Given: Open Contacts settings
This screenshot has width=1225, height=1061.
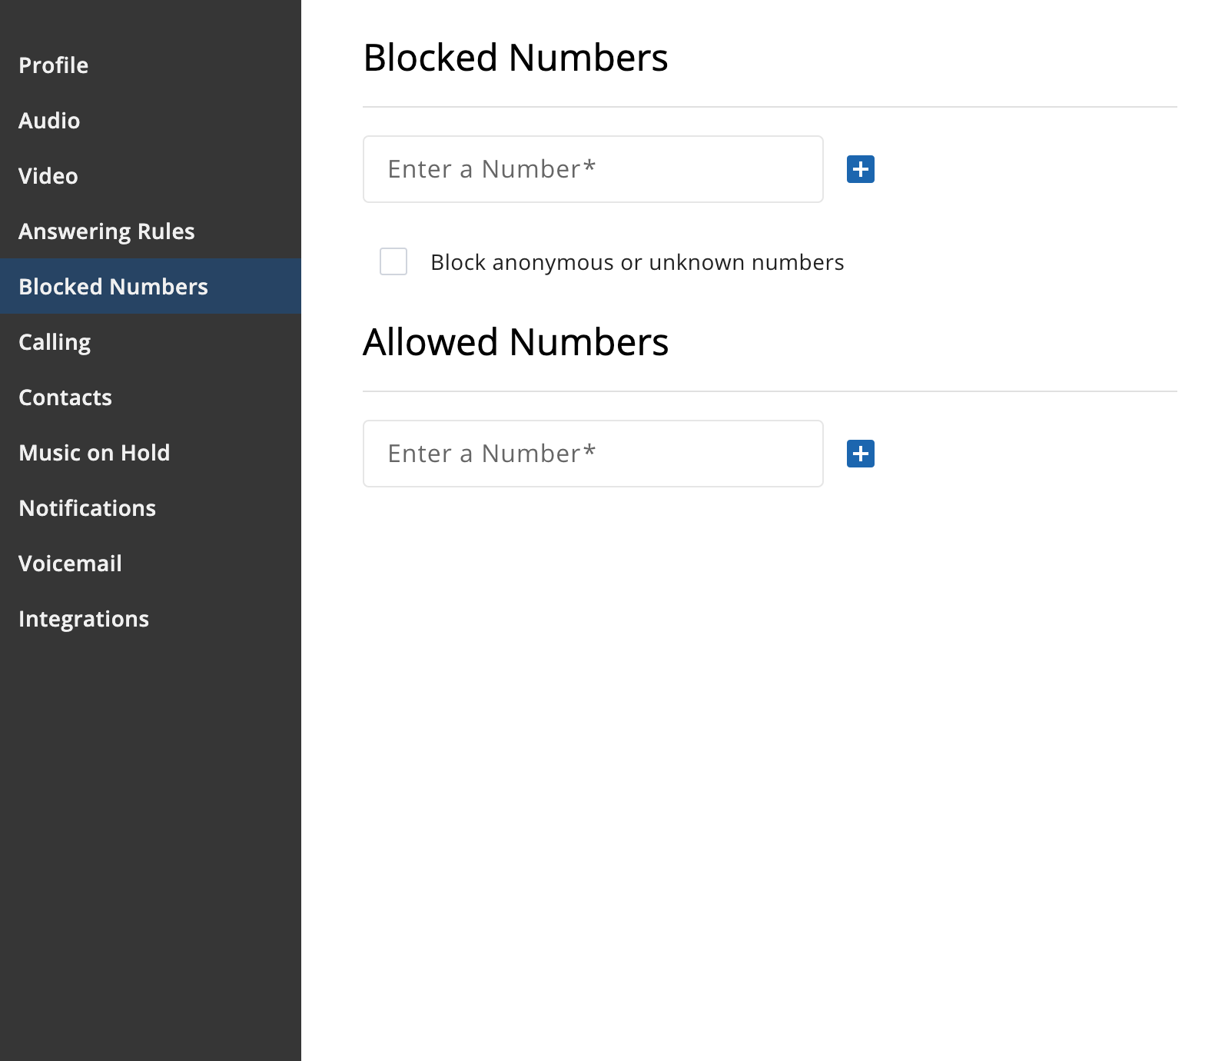Looking at the screenshot, I should 151,397.
